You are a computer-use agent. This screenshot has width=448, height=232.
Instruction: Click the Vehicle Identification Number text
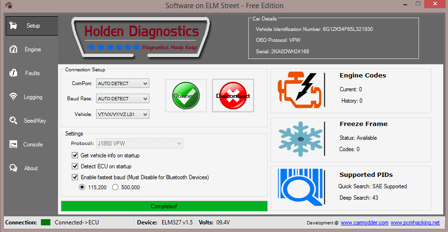coord(314,29)
